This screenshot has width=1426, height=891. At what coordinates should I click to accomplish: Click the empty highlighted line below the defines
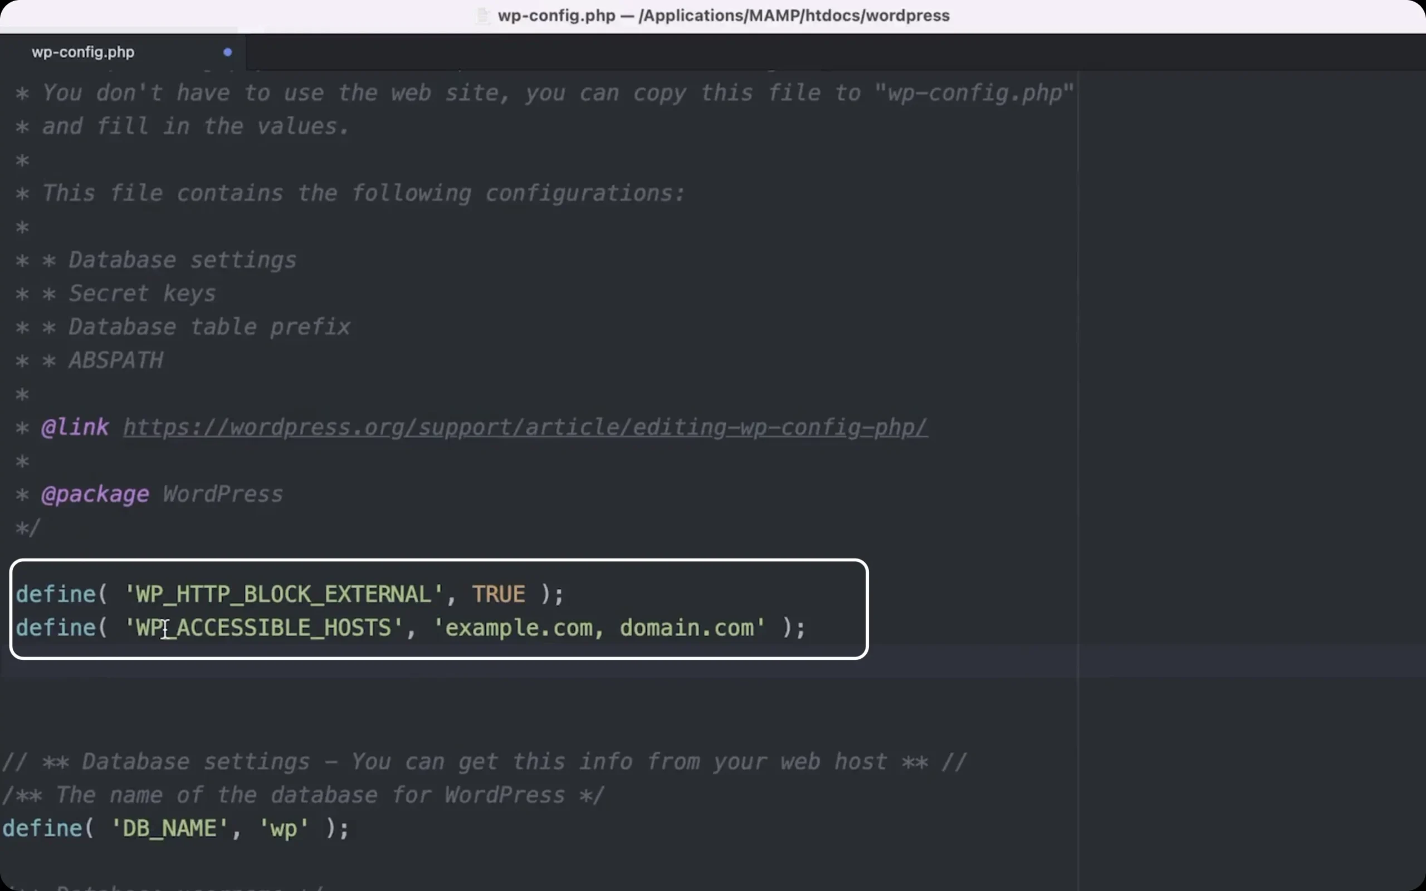(713, 660)
